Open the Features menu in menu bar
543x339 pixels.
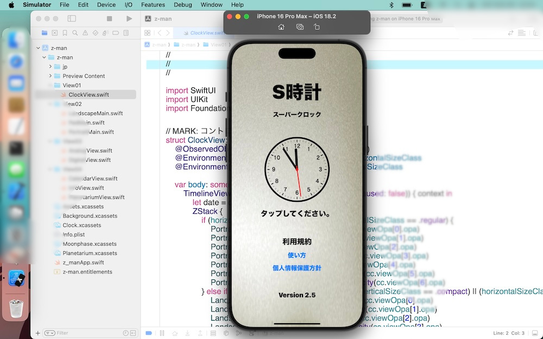point(153,5)
